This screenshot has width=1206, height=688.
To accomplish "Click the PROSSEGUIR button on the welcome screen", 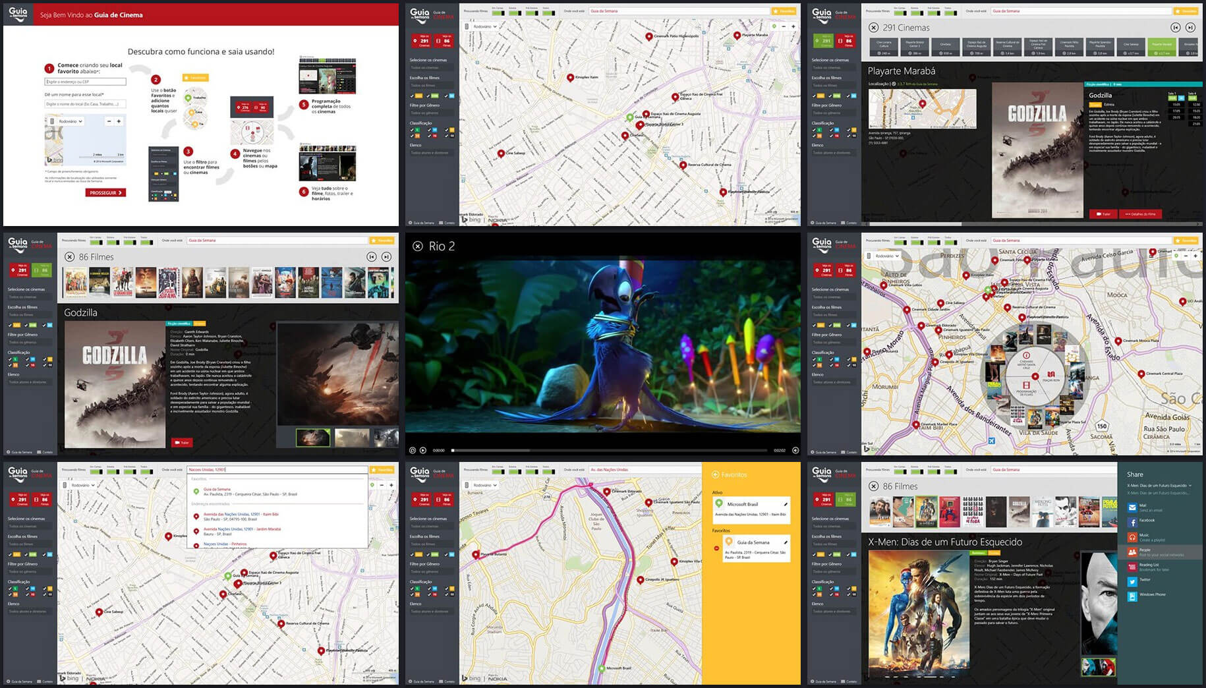I will point(105,192).
